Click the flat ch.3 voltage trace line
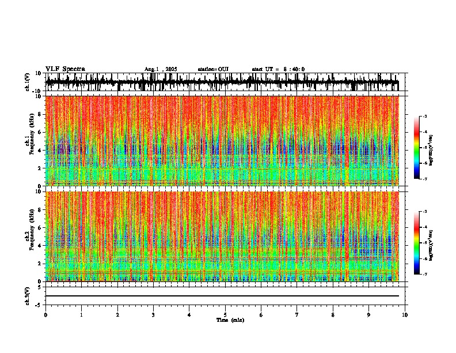The image size is (456, 353). pyautogui.click(x=222, y=296)
